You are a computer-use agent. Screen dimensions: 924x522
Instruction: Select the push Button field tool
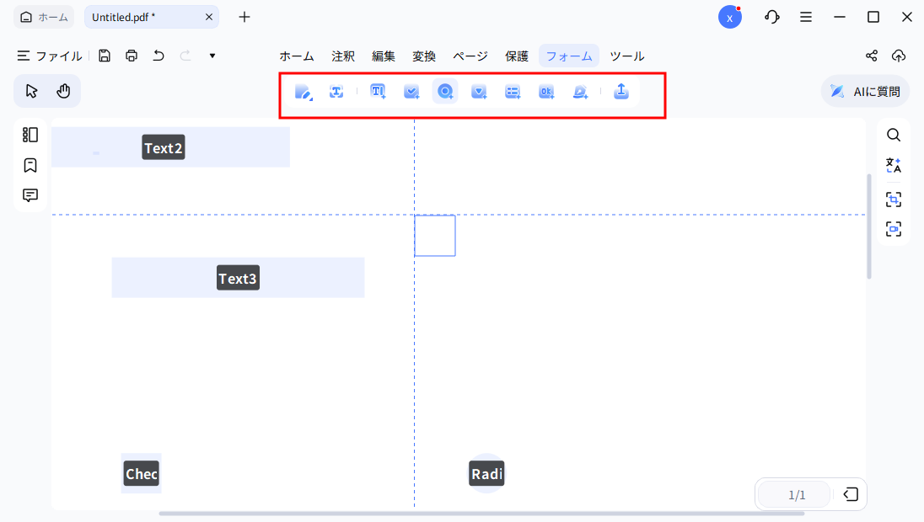546,92
